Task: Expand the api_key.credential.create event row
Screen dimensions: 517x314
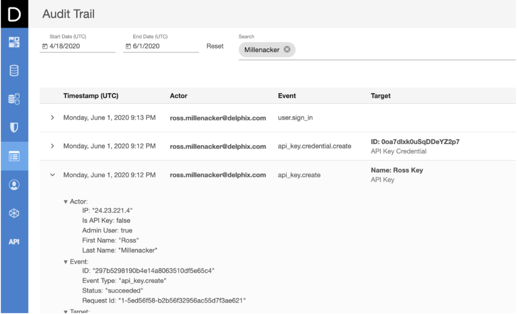Action: [51, 146]
